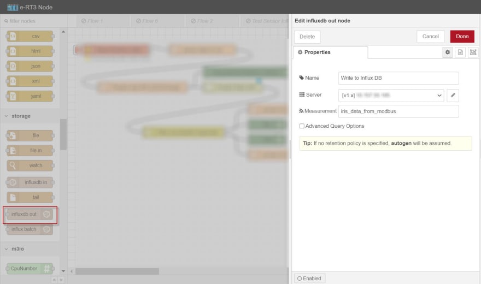Select the file node in palette
Viewport: 481px width, 284px height.
click(x=30, y=135)
